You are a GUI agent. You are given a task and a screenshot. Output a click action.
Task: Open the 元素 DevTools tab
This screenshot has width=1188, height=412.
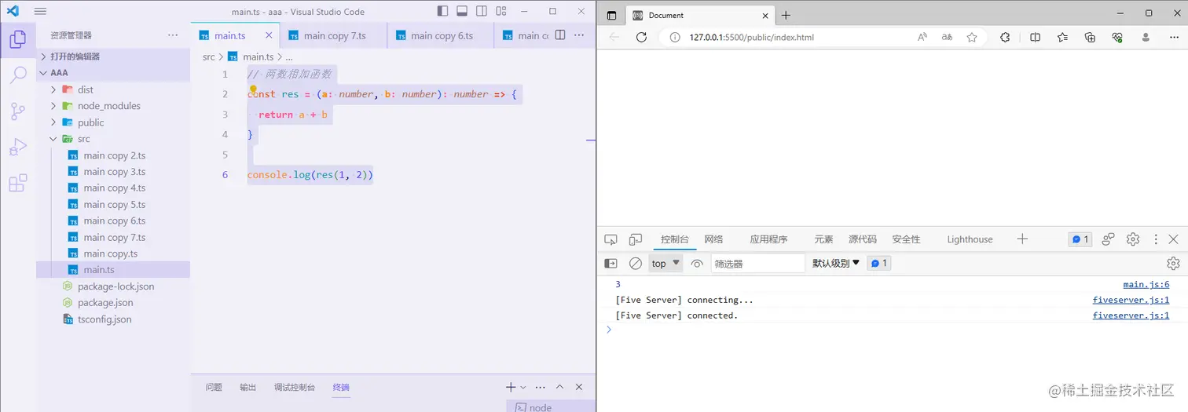coord(823,239)
